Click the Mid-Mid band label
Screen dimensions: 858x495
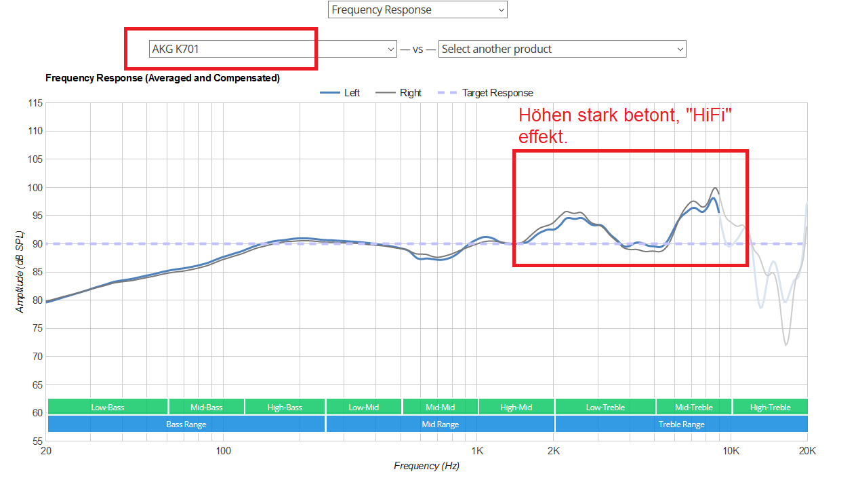tap(441, 407)
